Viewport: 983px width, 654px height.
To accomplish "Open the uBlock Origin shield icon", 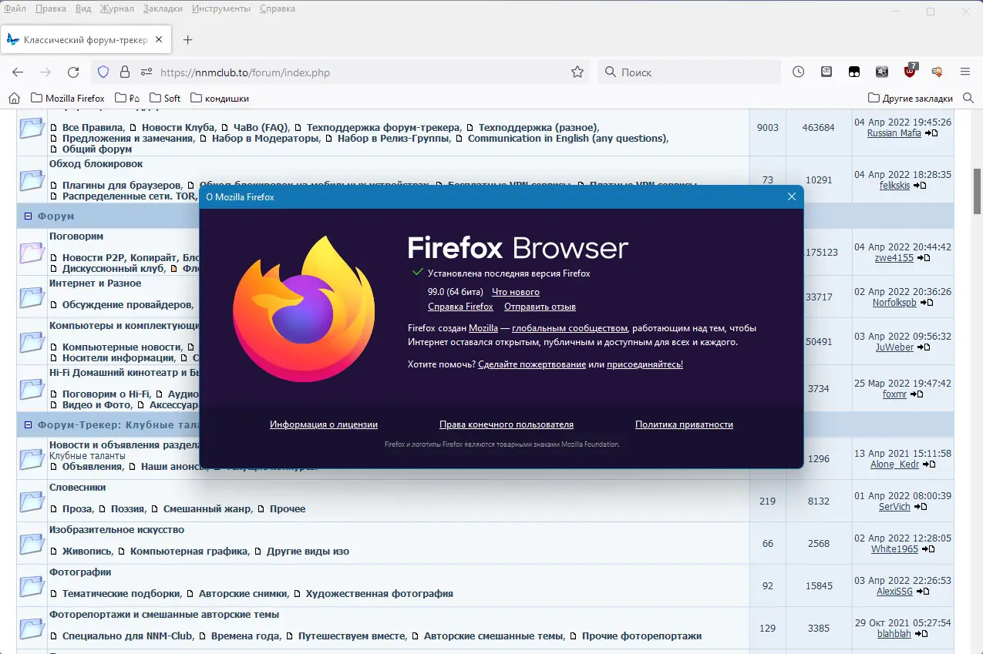I will 911,71.
